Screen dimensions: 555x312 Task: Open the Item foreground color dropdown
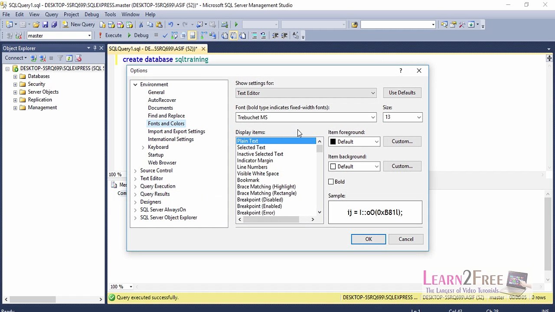[354, 142]
